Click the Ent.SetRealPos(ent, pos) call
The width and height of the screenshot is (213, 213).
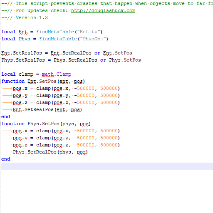click(x=47, y=110)
